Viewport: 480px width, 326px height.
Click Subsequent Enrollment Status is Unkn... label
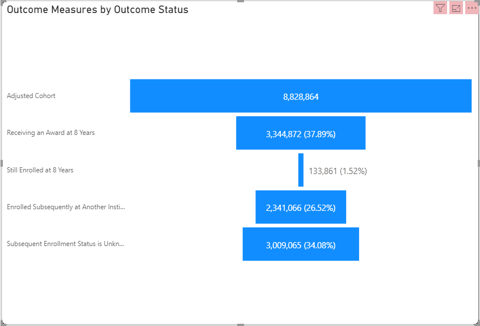point(65,244)
